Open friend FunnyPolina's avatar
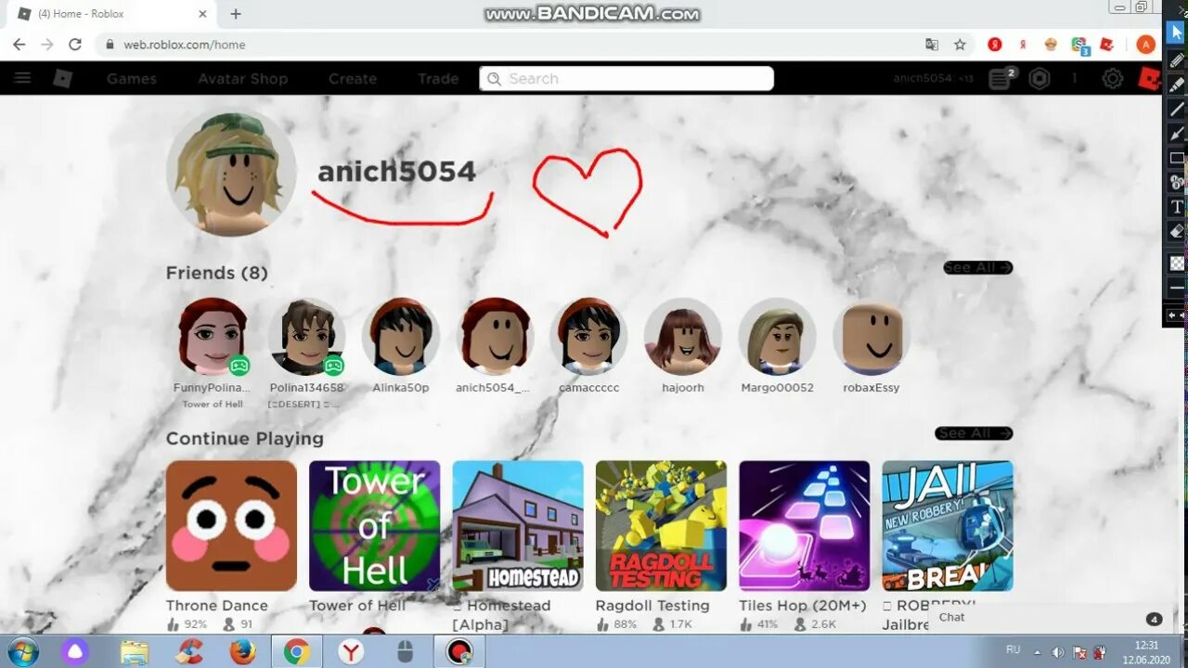The height and width of the screenshot is (668, 1188). coord(213,336)
